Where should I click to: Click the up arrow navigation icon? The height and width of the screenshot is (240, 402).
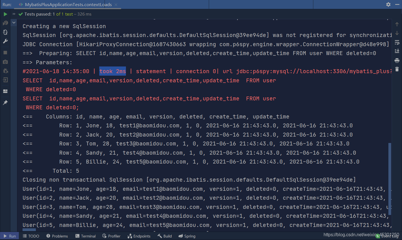tap(397, 24)
